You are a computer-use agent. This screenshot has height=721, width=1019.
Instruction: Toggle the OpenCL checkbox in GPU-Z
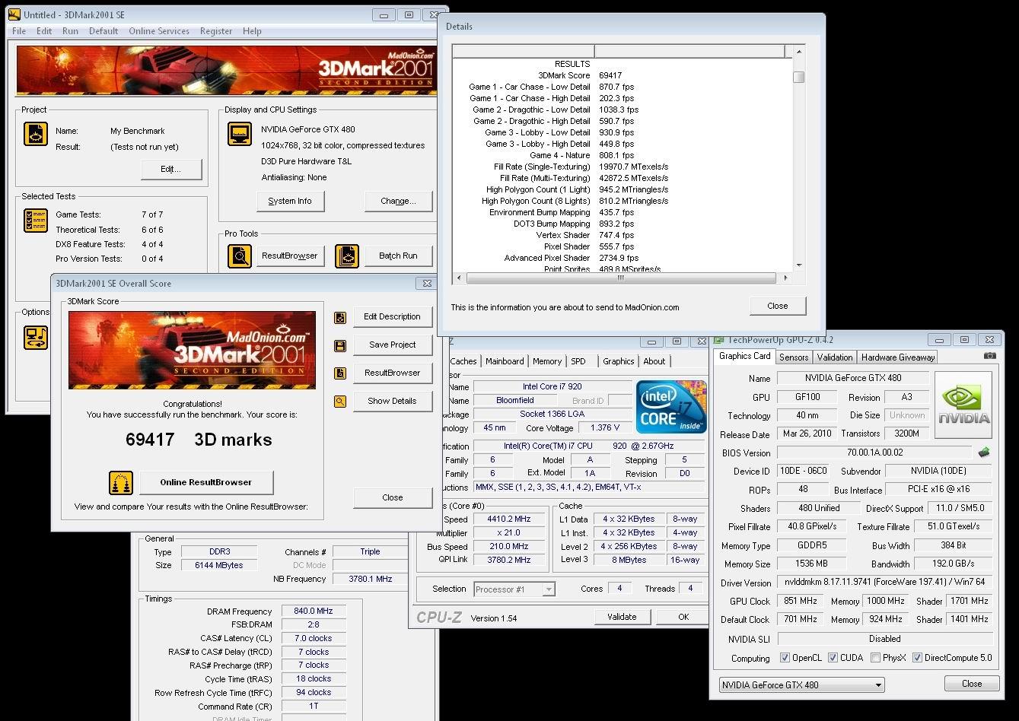785,658
